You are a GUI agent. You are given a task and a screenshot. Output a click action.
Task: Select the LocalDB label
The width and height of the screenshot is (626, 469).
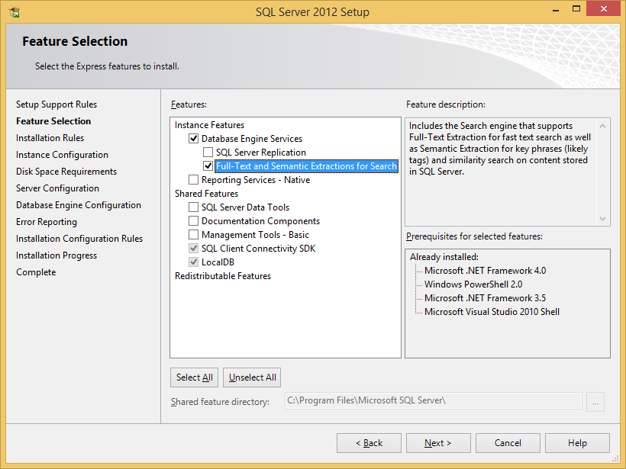click(x=218, y=262)
